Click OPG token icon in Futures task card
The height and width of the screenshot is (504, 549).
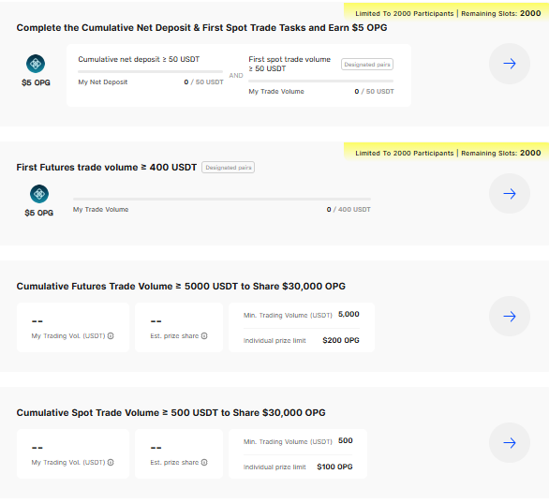[x=39, y=194]
